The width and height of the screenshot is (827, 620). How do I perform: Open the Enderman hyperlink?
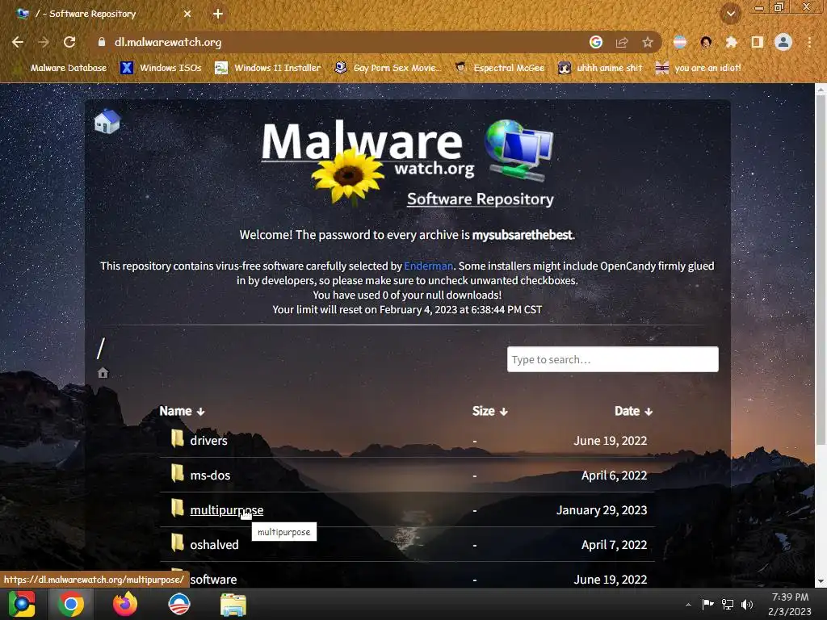428,266
